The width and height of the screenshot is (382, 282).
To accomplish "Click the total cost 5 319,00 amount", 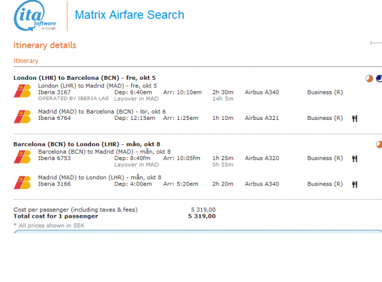I will click(202, 216).
